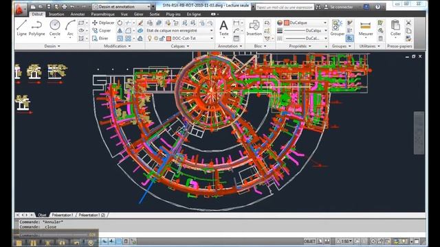Switch to the Présentation1 layout tab
440x247 pixels.
[63, 215]
